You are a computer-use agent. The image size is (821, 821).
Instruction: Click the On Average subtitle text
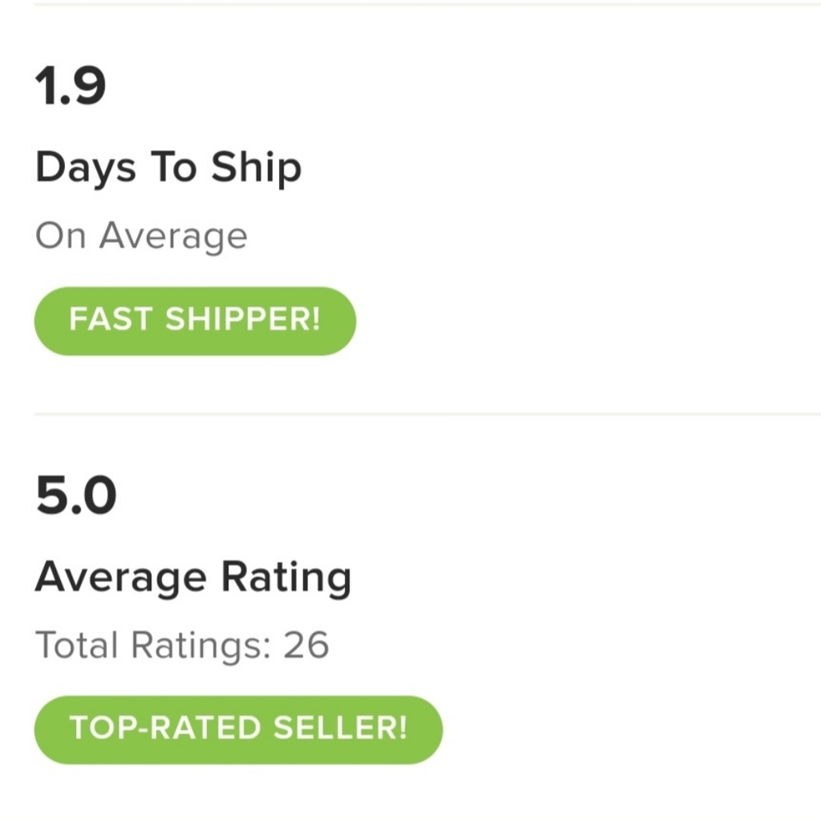click(x=140, y=236)
